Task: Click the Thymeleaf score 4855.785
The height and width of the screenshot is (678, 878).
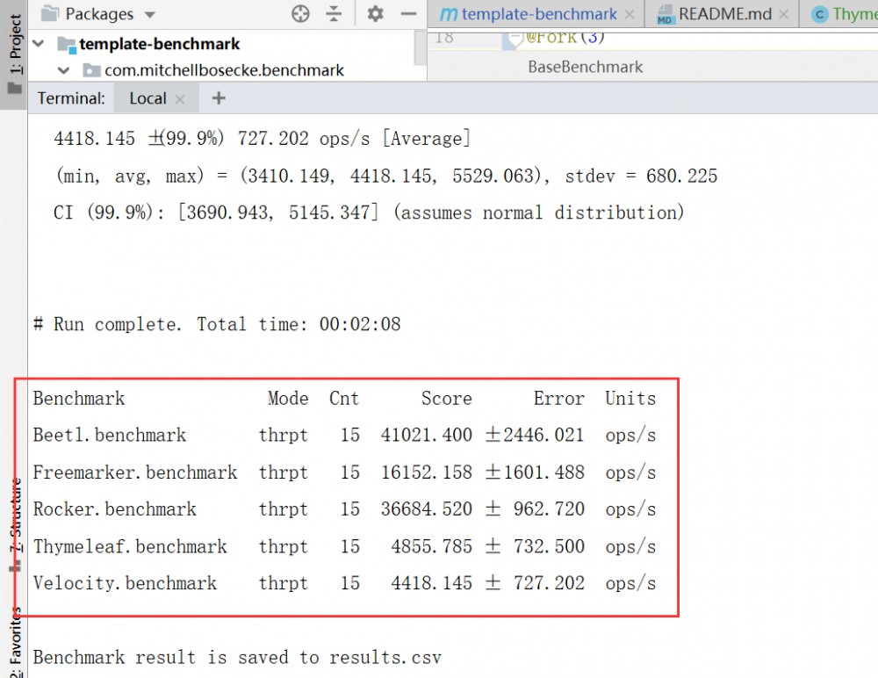Action: point(432,546)
